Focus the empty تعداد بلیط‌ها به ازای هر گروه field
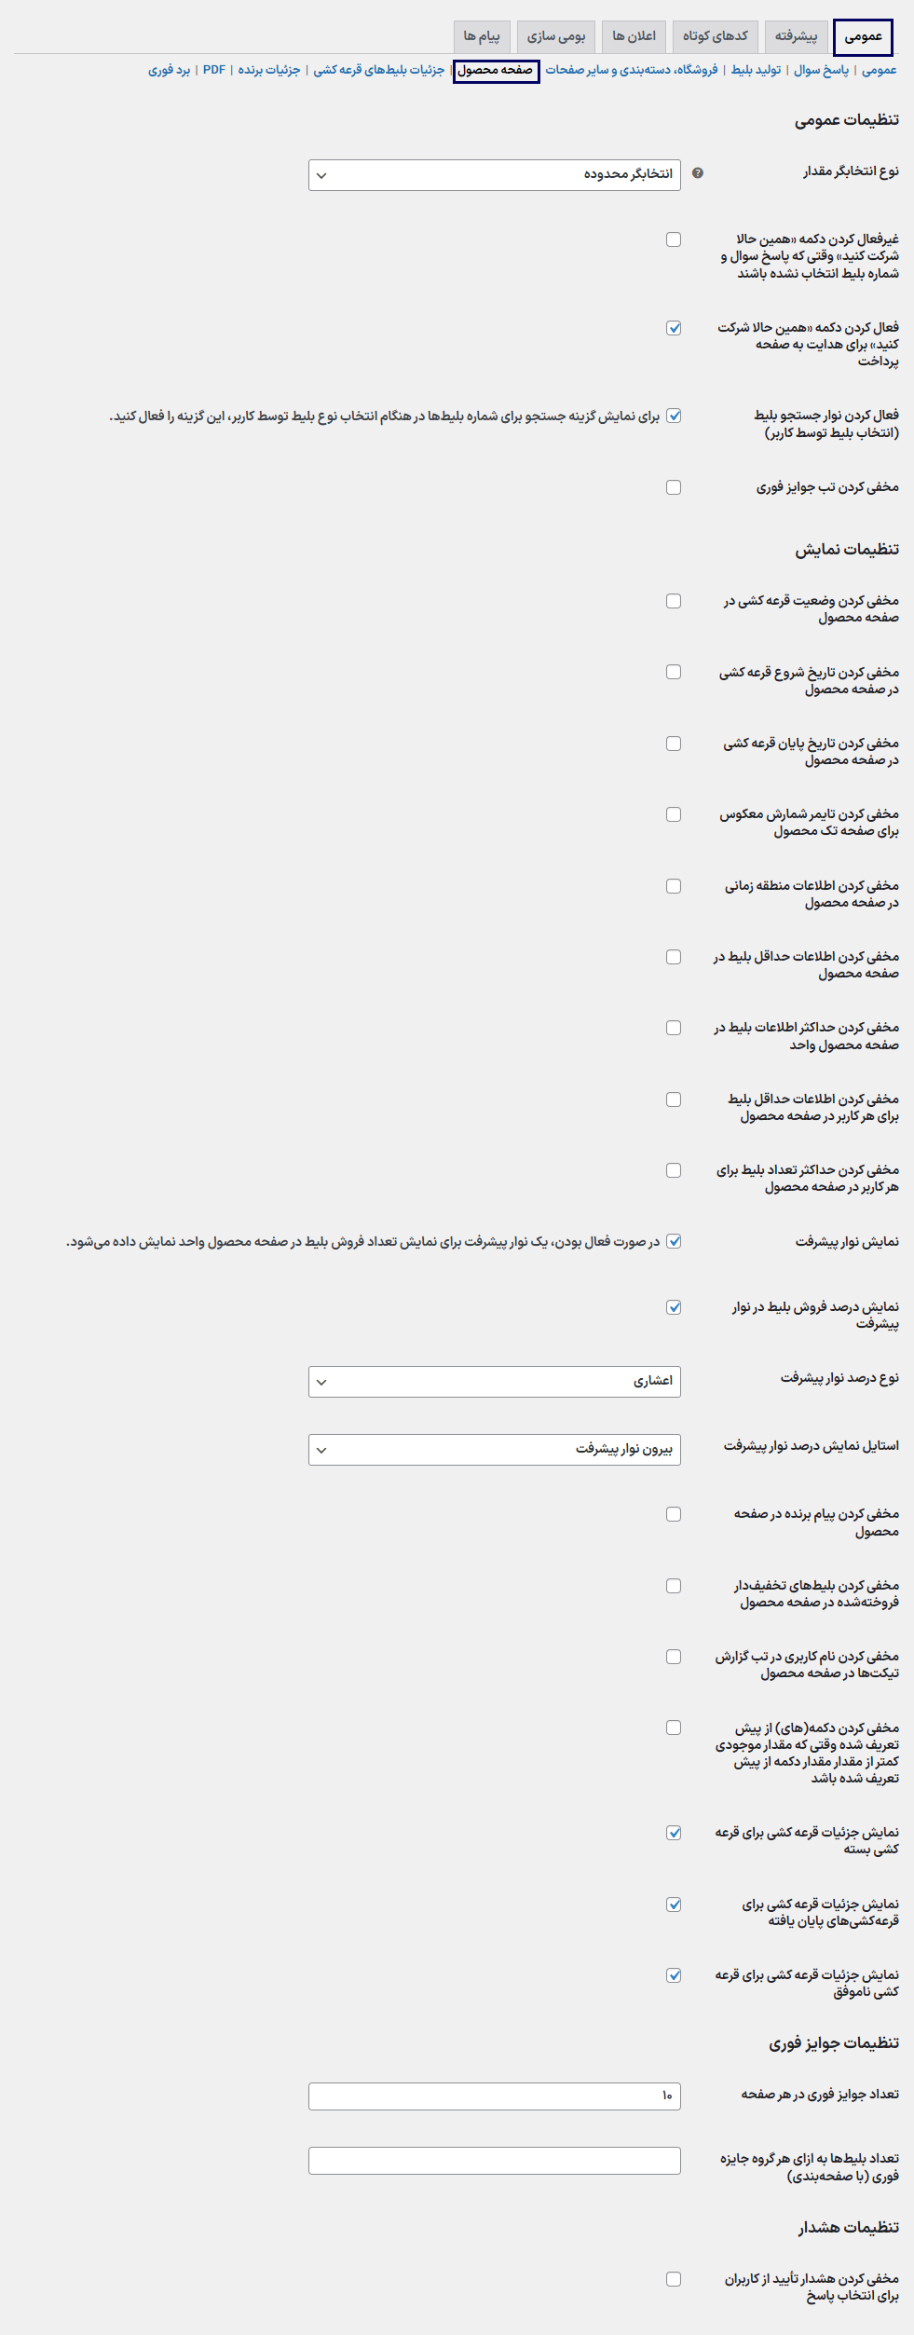 click(494, 2161)
